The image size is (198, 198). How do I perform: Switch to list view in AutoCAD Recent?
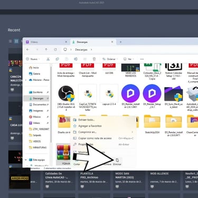[x=11, y=41]
